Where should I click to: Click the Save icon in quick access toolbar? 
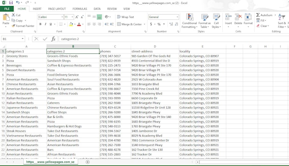(11, 3)
